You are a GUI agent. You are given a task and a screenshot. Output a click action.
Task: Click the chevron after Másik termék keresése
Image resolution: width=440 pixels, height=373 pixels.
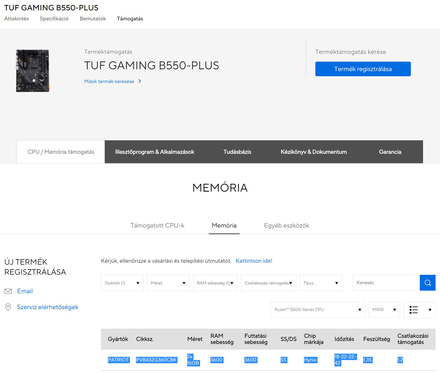click(140, 81)
